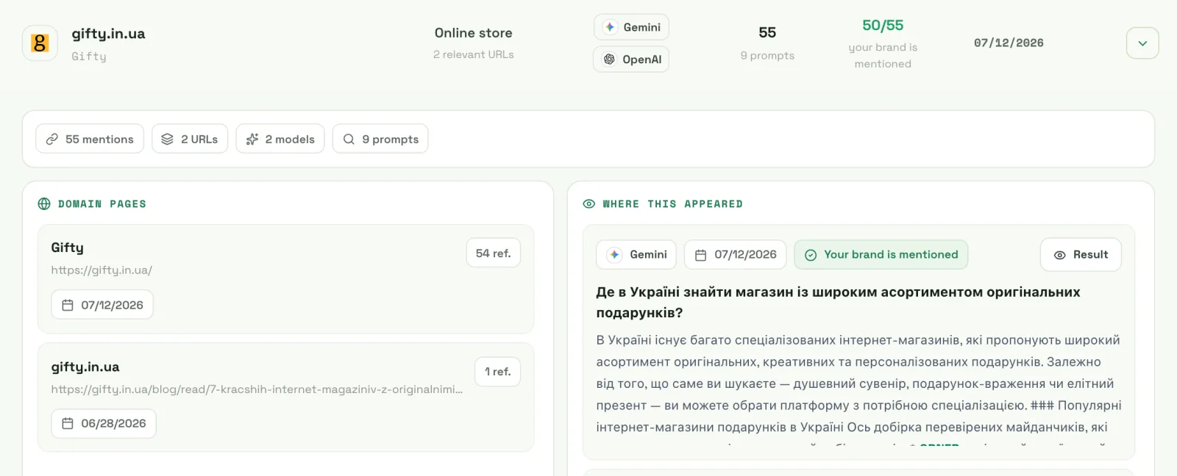Select the 2 URLs filter chip
This screenshot has width=1177, height=476.
(x=190, y=139)
